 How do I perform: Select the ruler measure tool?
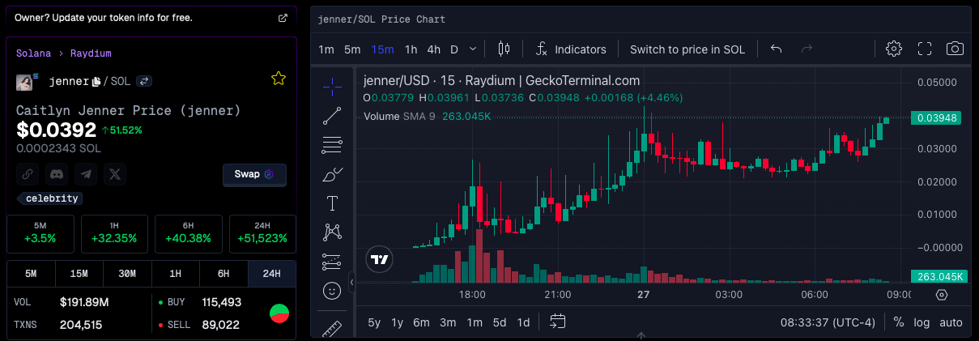tap(332, 328)
